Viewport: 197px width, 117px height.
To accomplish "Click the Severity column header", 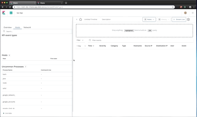I will [x=103, y=46].
